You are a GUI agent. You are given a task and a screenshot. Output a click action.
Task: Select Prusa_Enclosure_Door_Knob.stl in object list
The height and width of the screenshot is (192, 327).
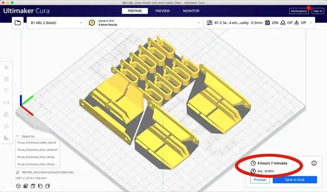point(37,150)
